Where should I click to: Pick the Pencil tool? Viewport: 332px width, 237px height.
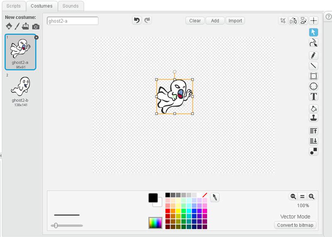pos(313,56)
